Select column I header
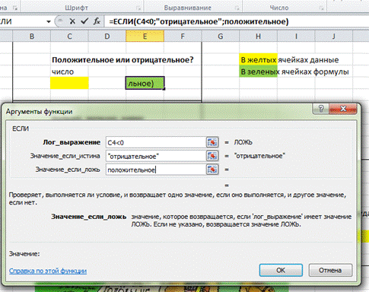Image resolution: width=369 pixels, height=292 pixels. 296,36
